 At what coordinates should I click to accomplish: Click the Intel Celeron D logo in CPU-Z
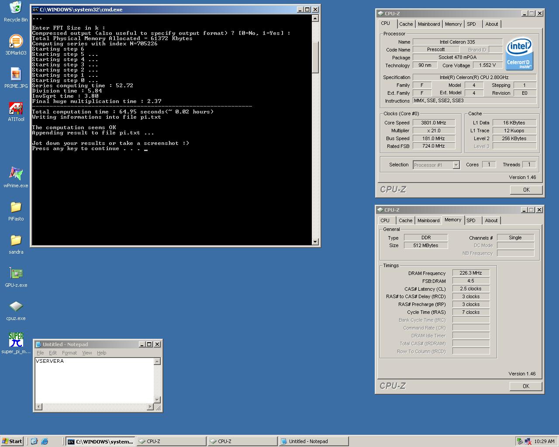(x=519, y=54)
